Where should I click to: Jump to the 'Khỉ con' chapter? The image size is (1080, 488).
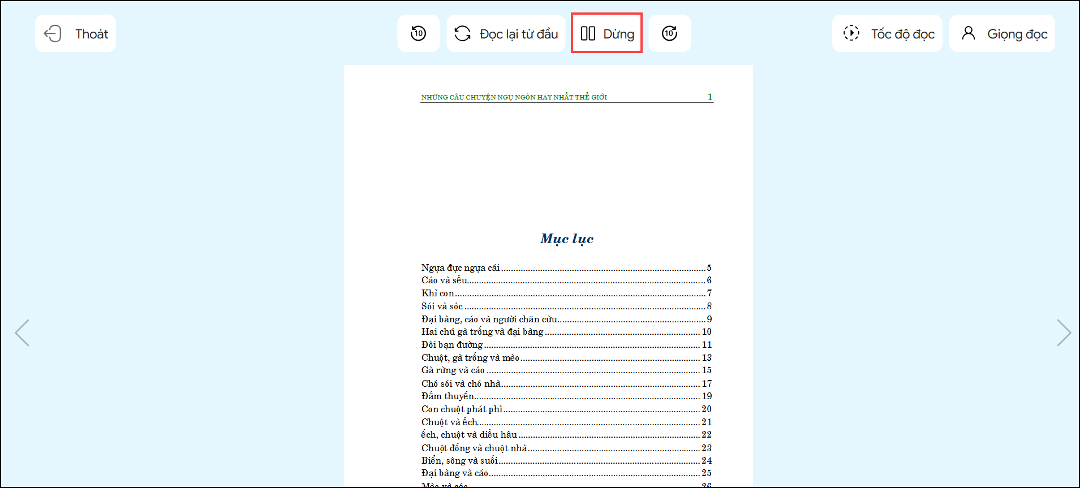pyautogui.click(x=438, y=293)
